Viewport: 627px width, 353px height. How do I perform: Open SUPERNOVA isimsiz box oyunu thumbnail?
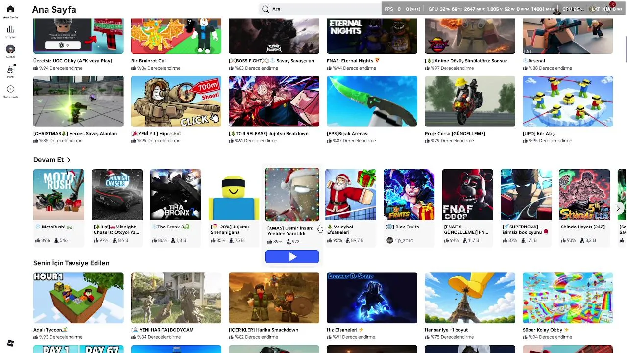tap(526, 195)
